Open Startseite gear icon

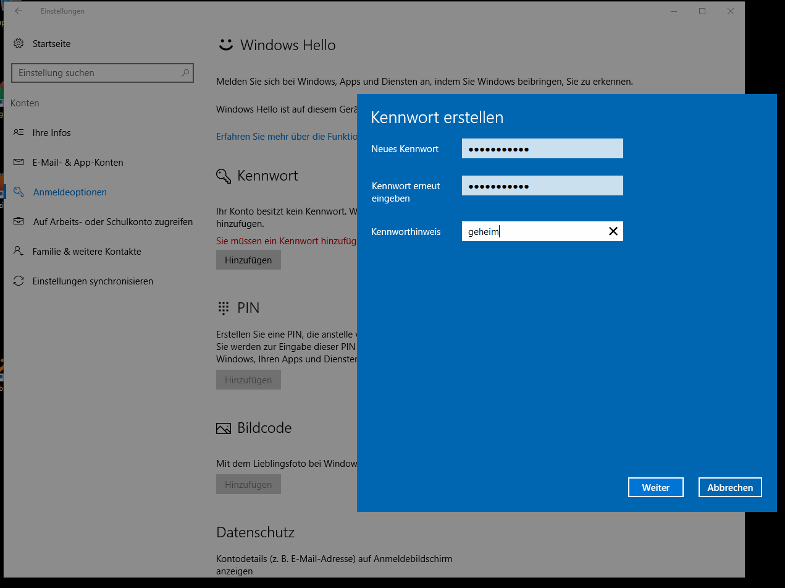pyautogui.click(x=19, y=44)
